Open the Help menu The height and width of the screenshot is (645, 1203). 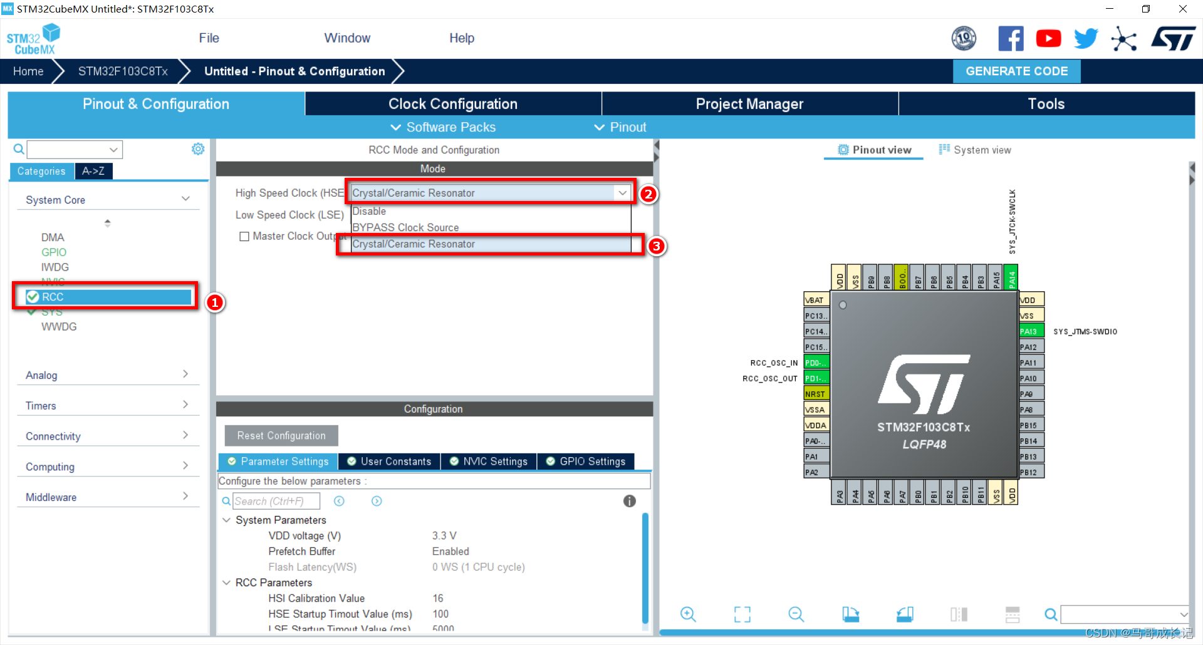coord(462,38)
